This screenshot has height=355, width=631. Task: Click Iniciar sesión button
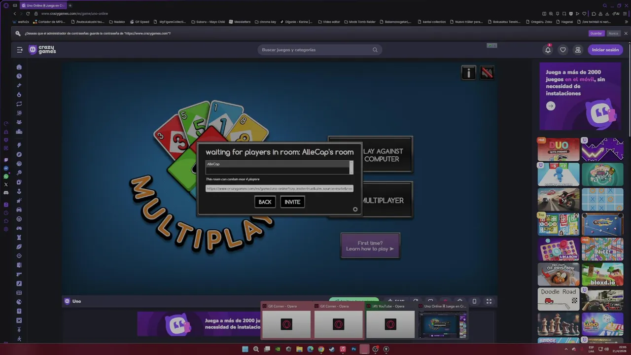605,50
